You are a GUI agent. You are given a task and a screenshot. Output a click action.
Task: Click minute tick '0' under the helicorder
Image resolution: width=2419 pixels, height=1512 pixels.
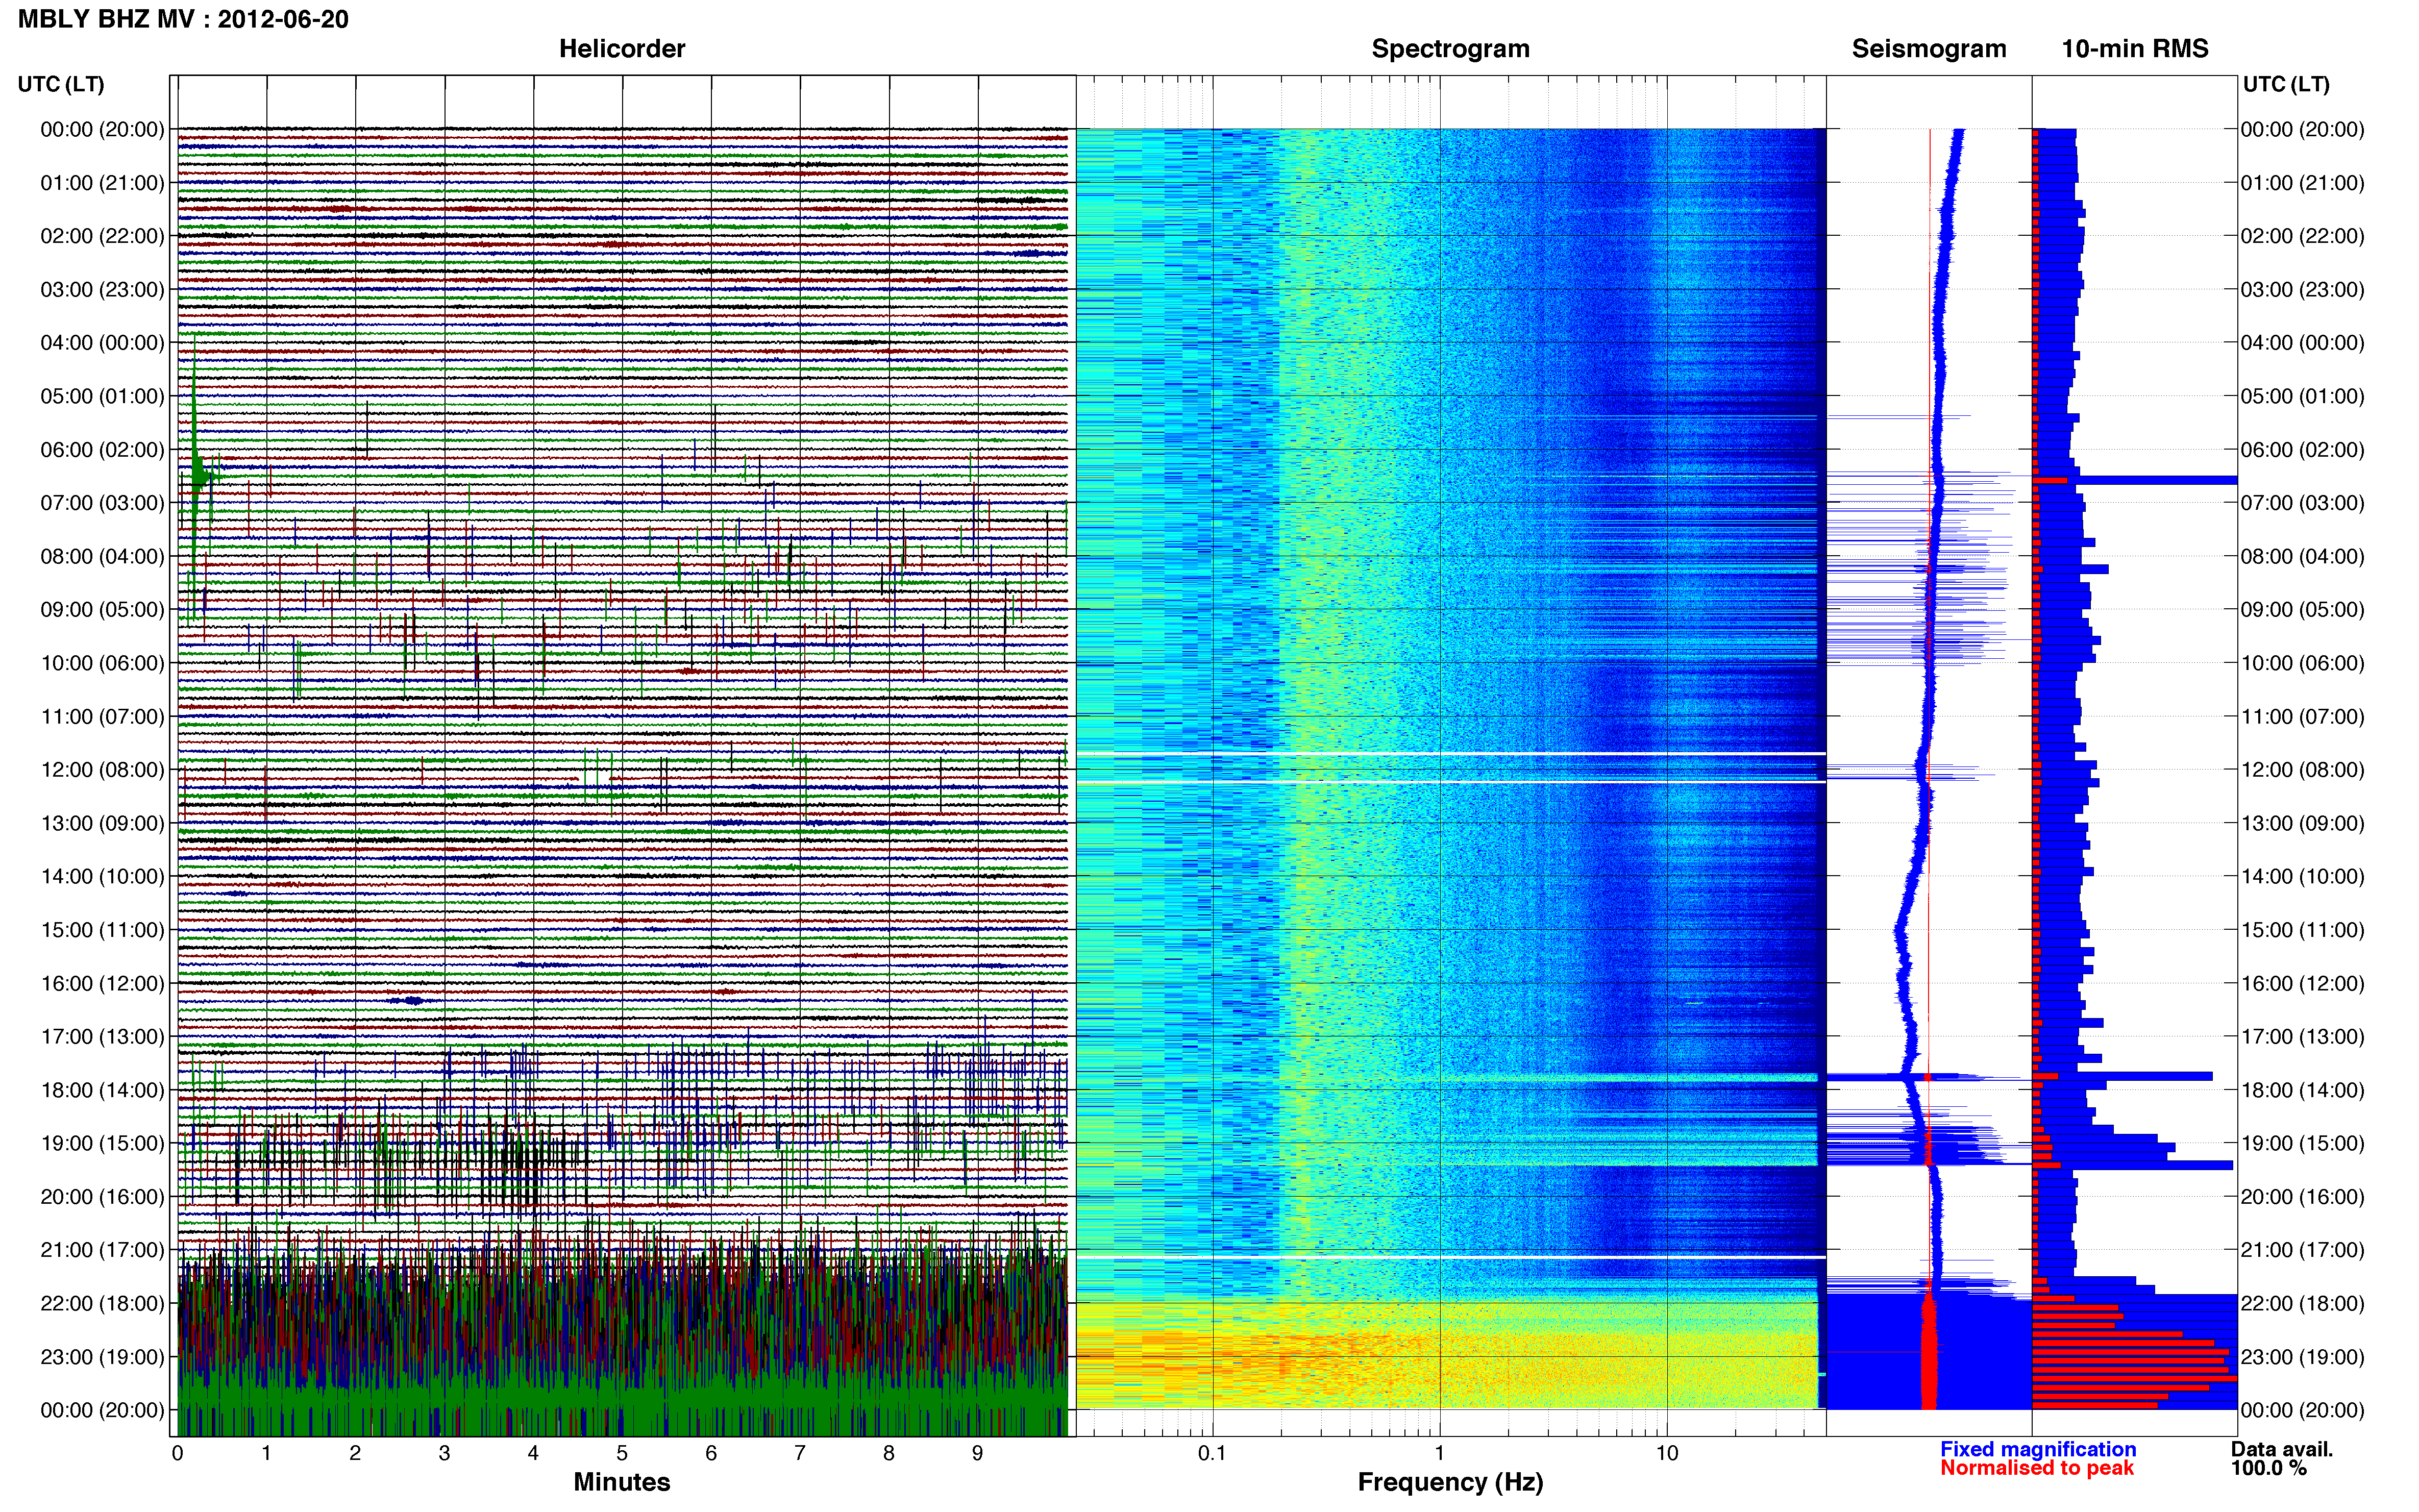coord(177,1453)
